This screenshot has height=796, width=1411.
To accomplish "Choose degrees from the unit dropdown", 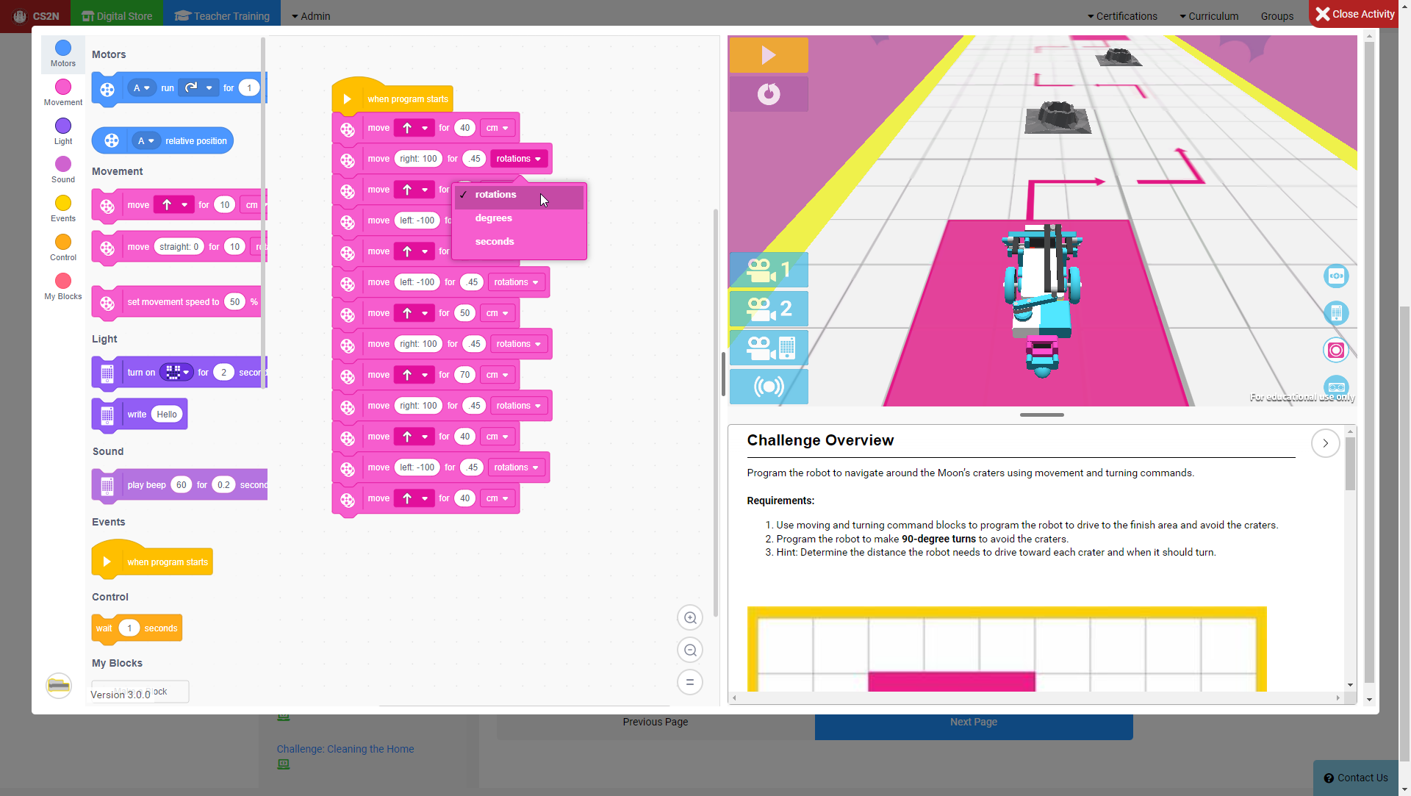I will 519,218.
